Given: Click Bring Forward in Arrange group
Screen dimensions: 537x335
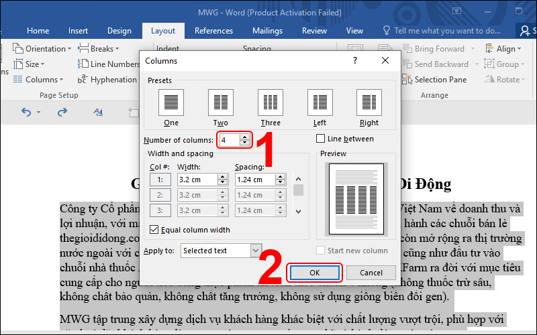Looking at the screenshot, I should tap(434, 48).
